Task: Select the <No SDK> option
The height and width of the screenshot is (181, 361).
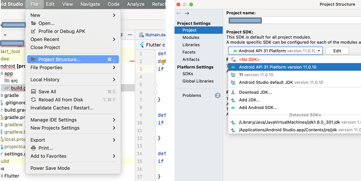Action: point(295,59)
